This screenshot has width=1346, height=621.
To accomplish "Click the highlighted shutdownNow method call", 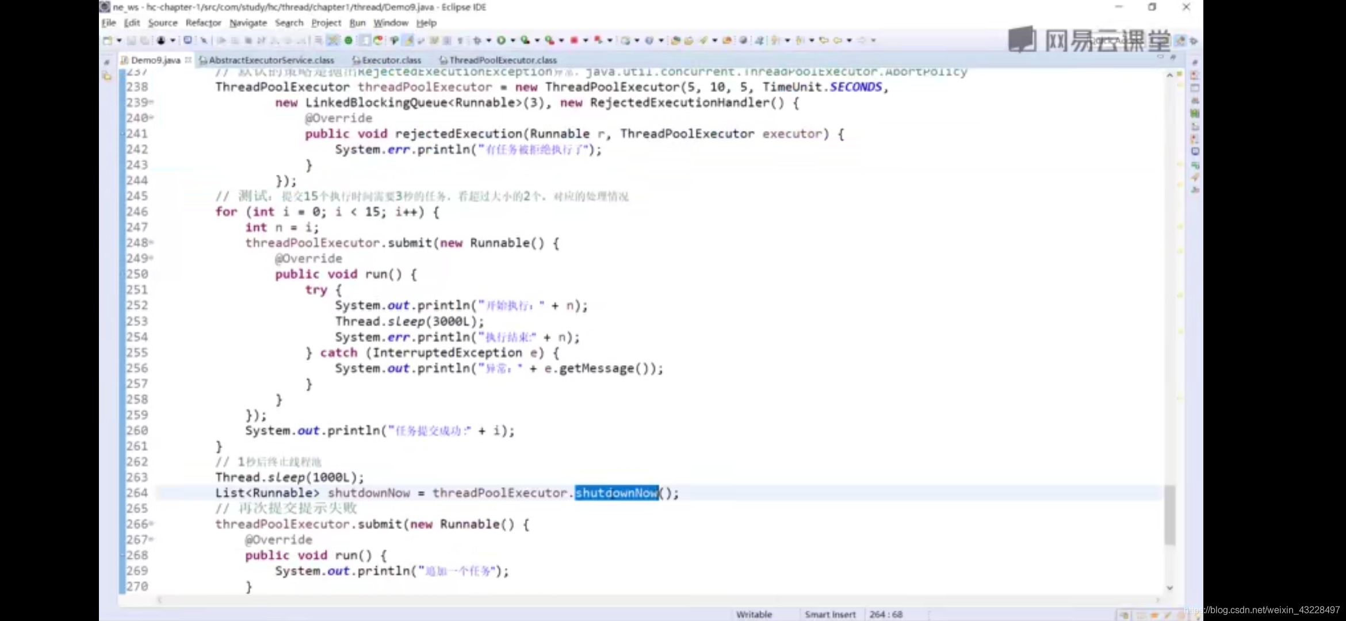I will 617,493.
